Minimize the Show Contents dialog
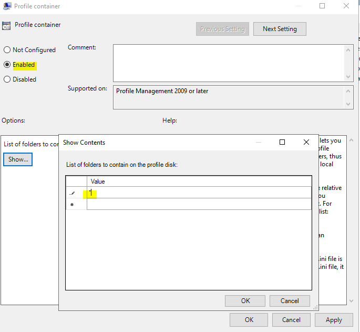The width and height of the screenshot is (360, 332). coord(258,142)
